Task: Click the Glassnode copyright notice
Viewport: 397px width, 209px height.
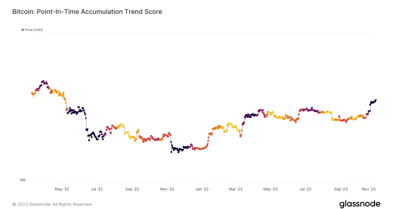Action: click(x=52, y=204)
